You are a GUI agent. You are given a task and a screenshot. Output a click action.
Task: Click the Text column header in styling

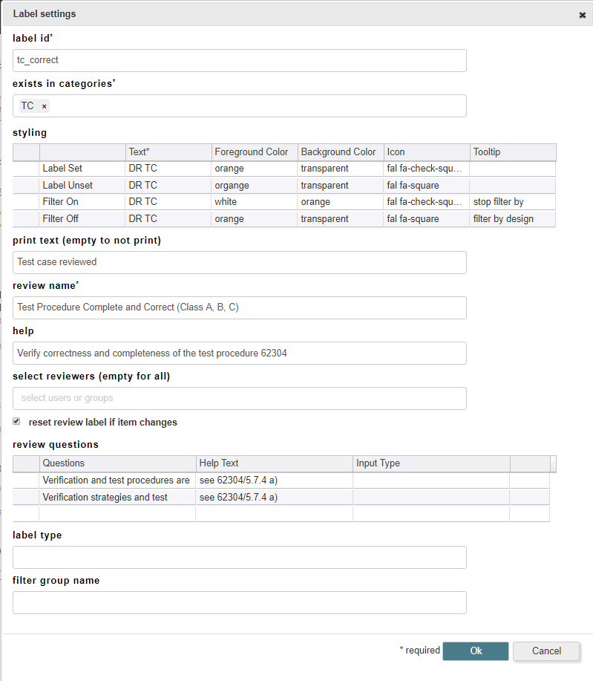click(x=169, y=152)
